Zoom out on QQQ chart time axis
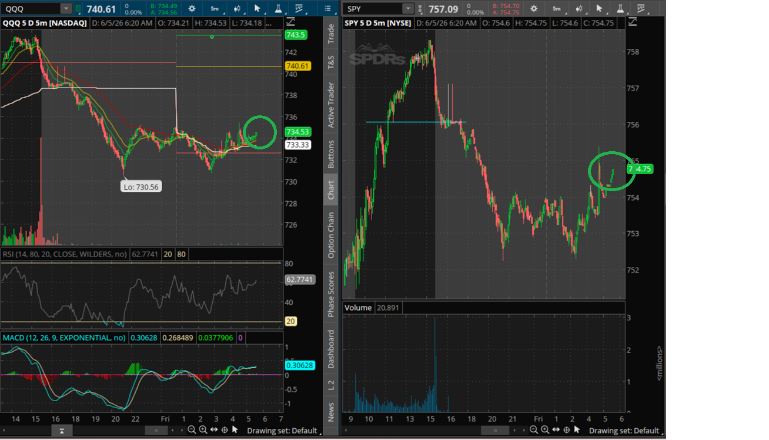This screenshot has height=440, width=769. (x=192, y=431)
